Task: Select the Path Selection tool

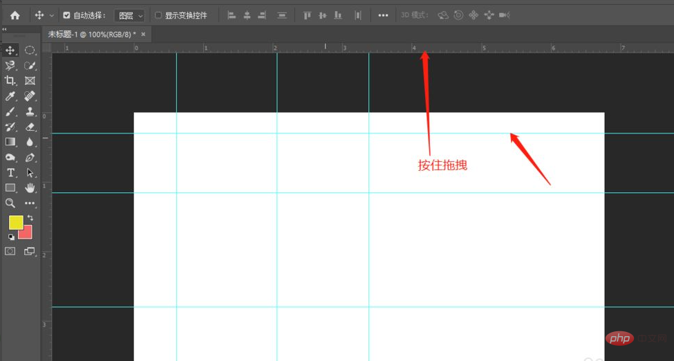Action: (30, 172)
